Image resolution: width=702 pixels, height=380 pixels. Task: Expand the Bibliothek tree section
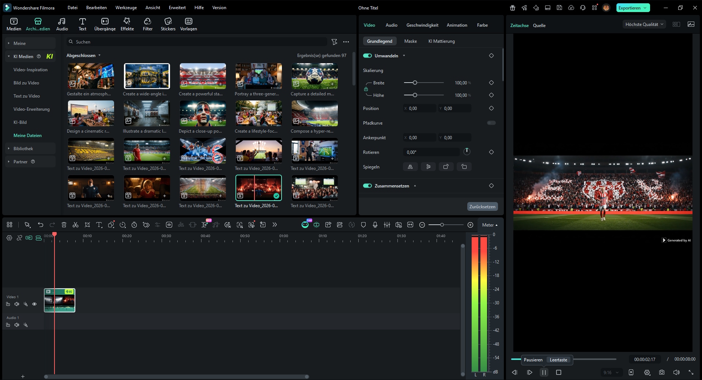tap(23, 149)
